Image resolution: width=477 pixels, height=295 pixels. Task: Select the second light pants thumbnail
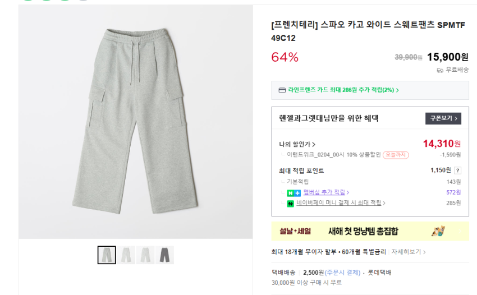126,255
